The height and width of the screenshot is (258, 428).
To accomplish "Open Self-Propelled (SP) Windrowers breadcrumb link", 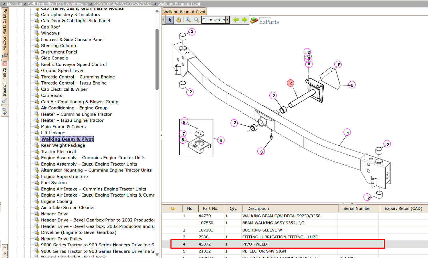I will [58, 4].
